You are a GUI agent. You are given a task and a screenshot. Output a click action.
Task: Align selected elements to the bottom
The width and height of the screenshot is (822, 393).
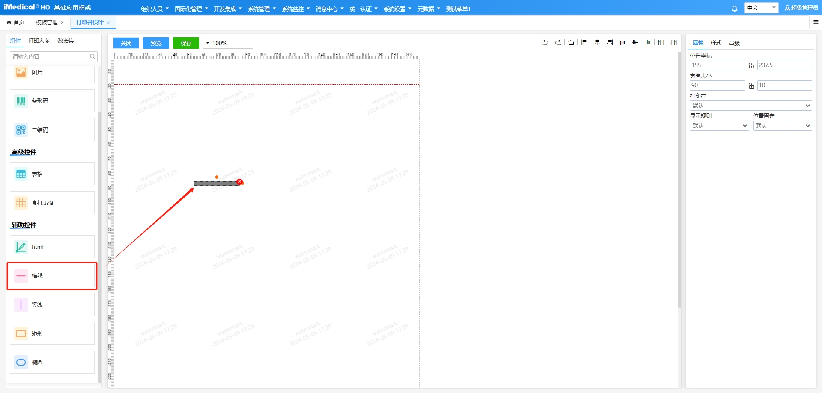tap(648, 42)
